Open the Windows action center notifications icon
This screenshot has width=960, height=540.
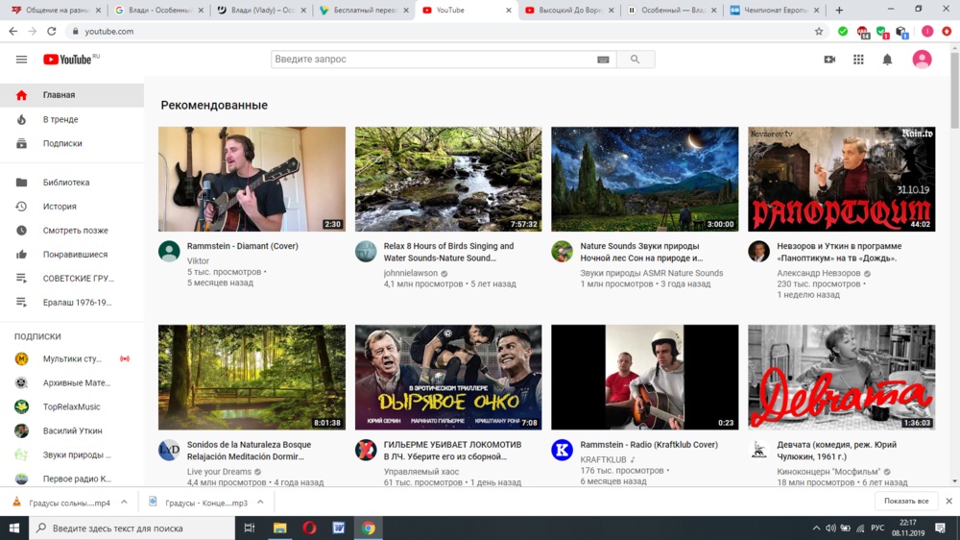(941, 528)
